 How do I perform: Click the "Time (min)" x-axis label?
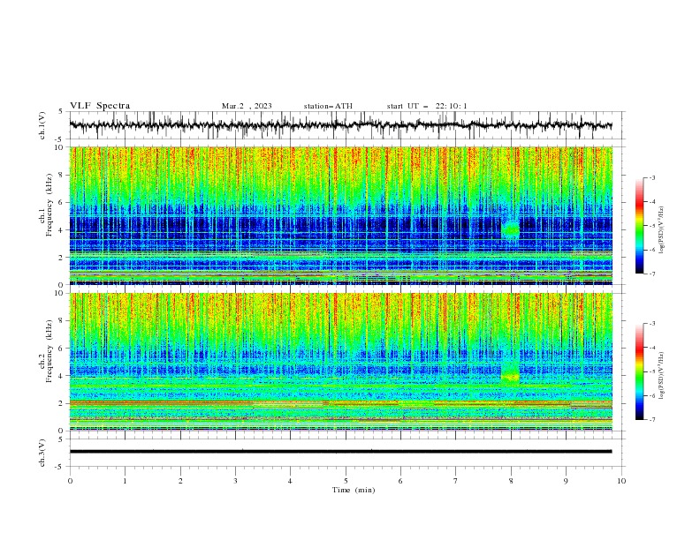[x=354, y=490]
